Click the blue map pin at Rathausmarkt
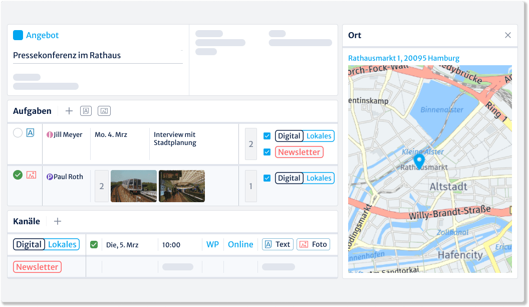529x307 pixels. (x=420, y=161)
